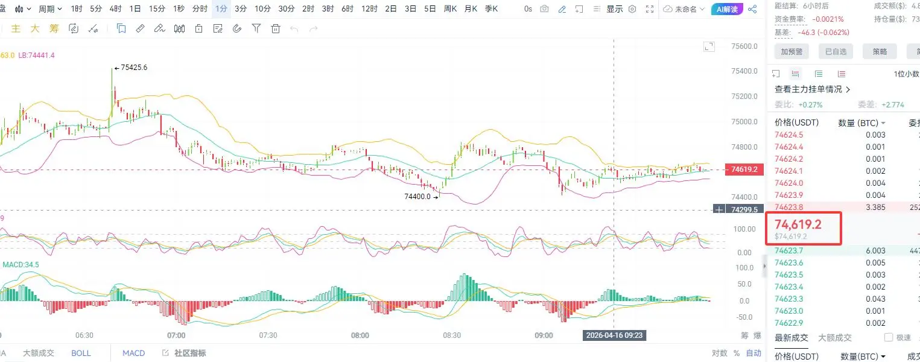Open the note edit icon
Screen dimensions: 920x362
[218, 28]
